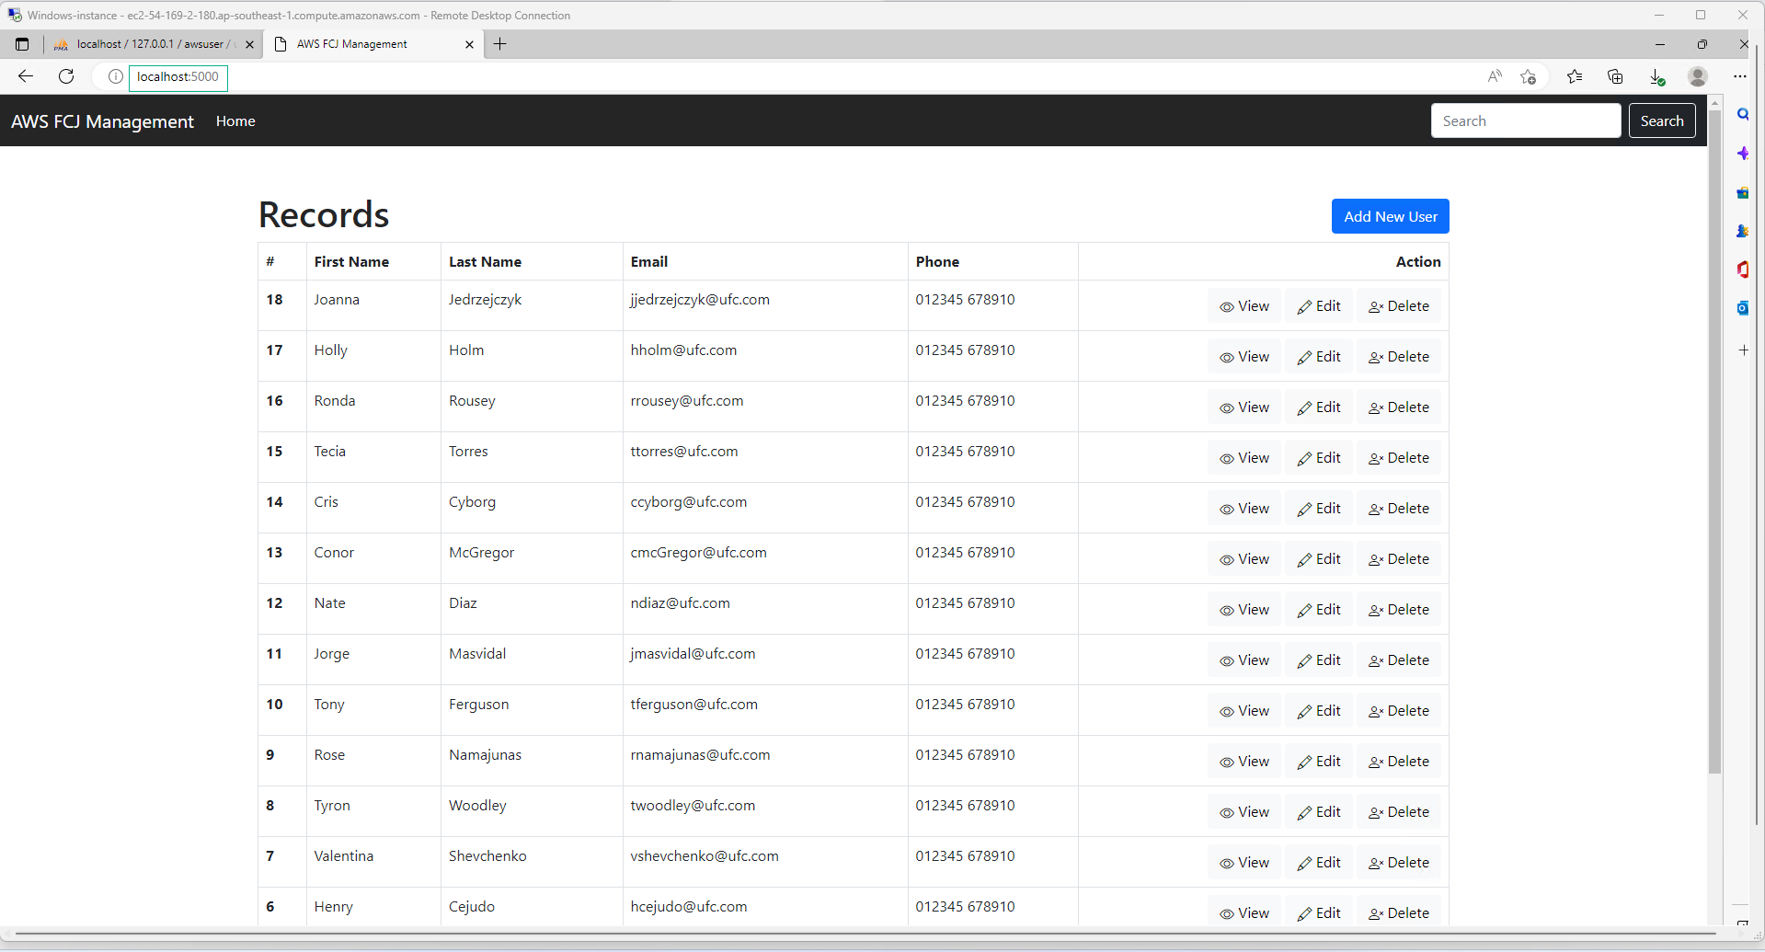Viewport: 1765px width, 952px height.
Task: Click Add New User button
Action: (1390, 216)
